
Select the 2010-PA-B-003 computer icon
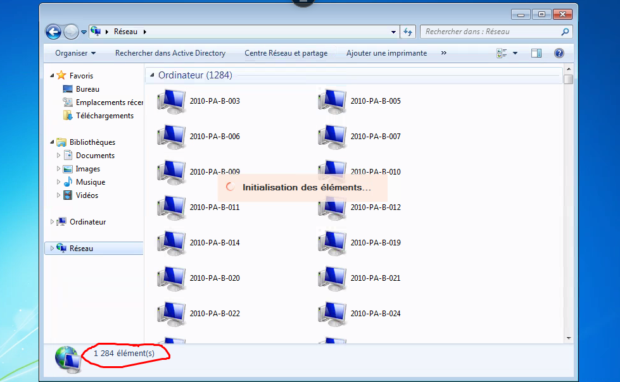coord(172,101)
